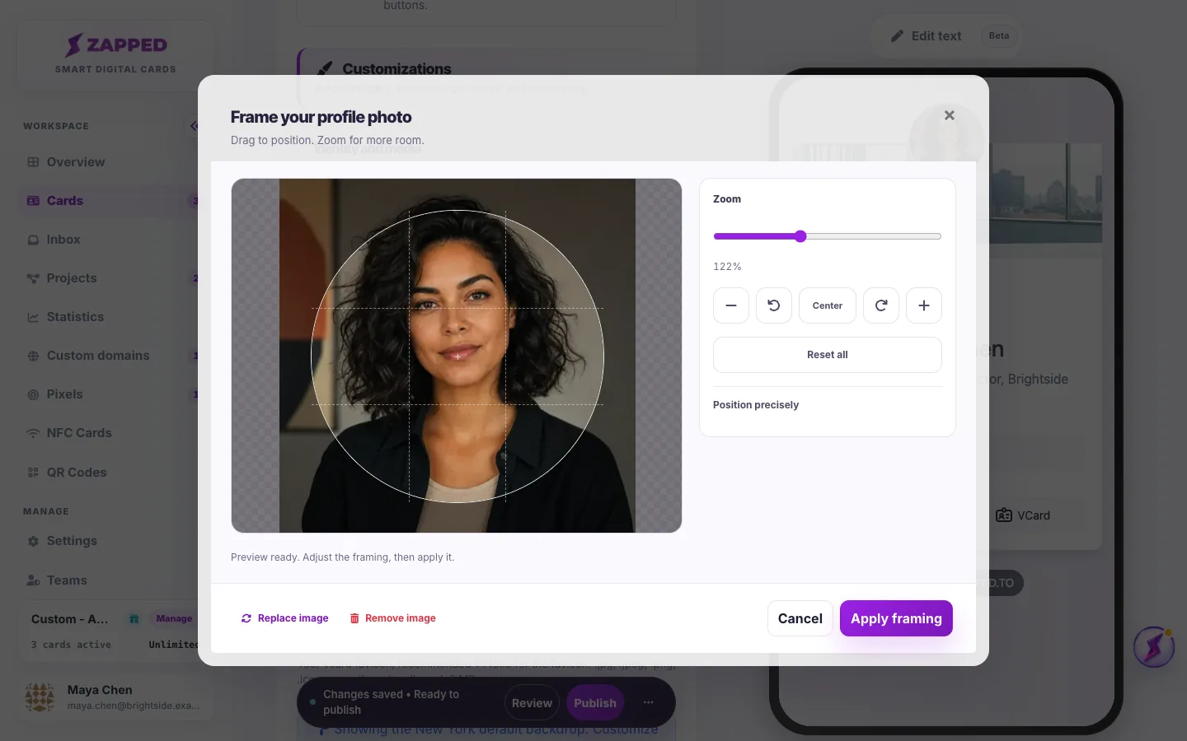
Task: Click the Review button in bottom bar
Action: [532, 703]
